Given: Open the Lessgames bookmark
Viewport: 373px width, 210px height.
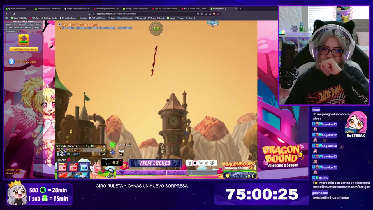Looking at the screenshot, I should click(82, 18).
